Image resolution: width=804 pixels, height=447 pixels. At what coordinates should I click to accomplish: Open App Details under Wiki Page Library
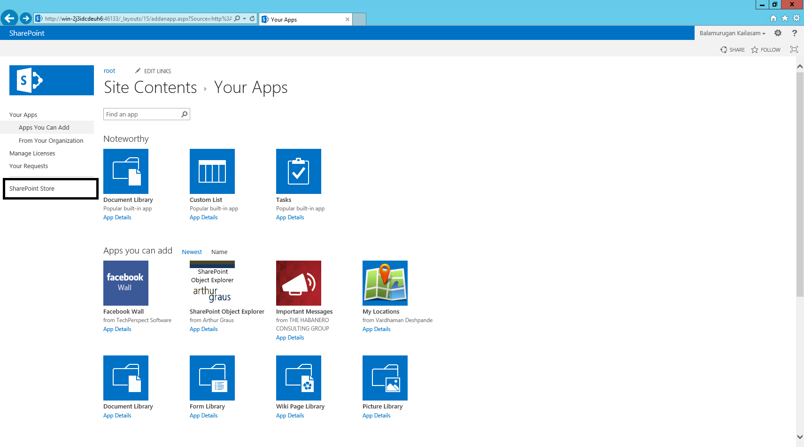[x=290, y=416]
